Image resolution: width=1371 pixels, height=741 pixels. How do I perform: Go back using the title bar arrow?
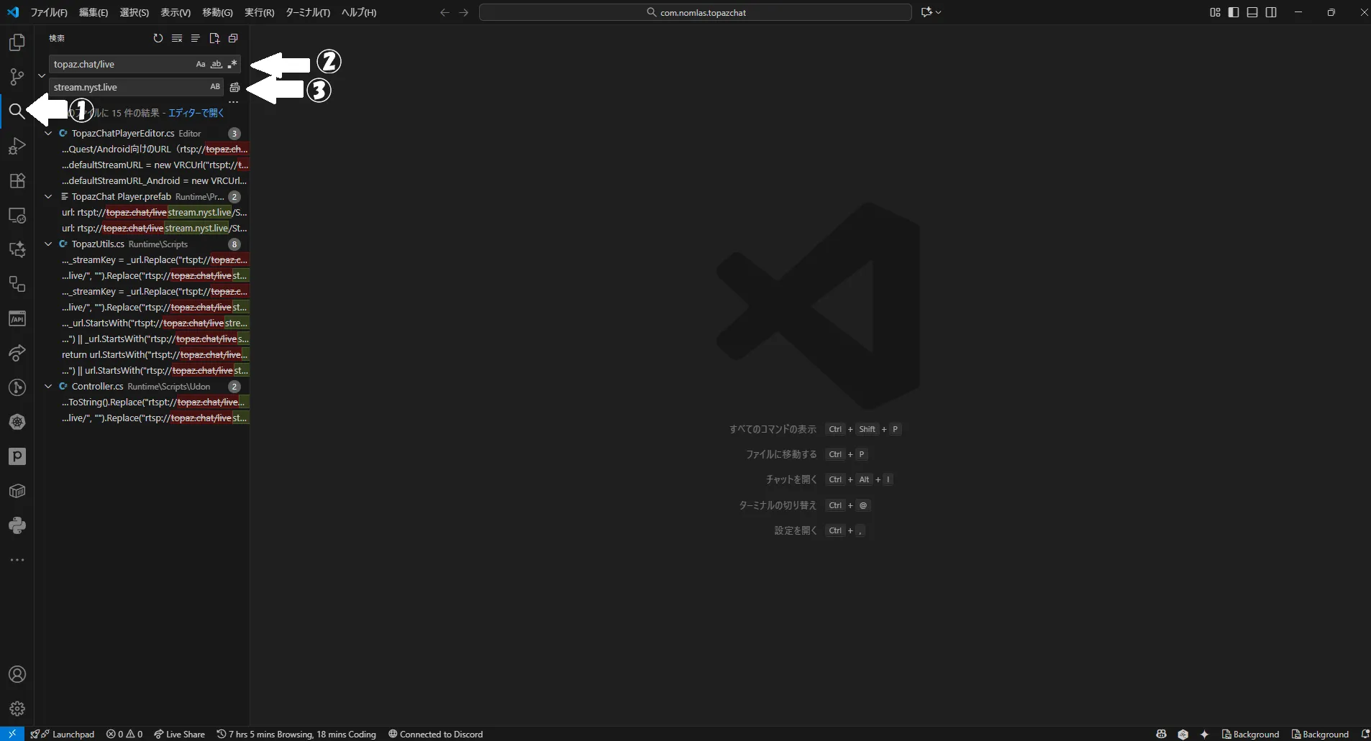pyautogui.click(x=445, y=12)
